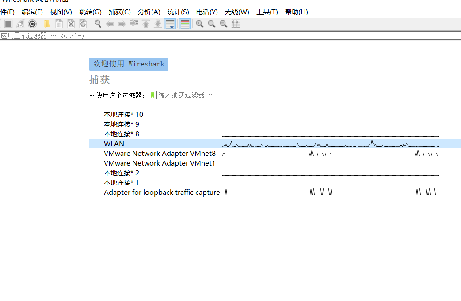Click the restart capture shark fin icon
461x301 pixels.
pyautogui.click(x=20, y=24)
